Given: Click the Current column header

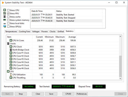Looking at the screenshot, I should click(x=38, y=37).
